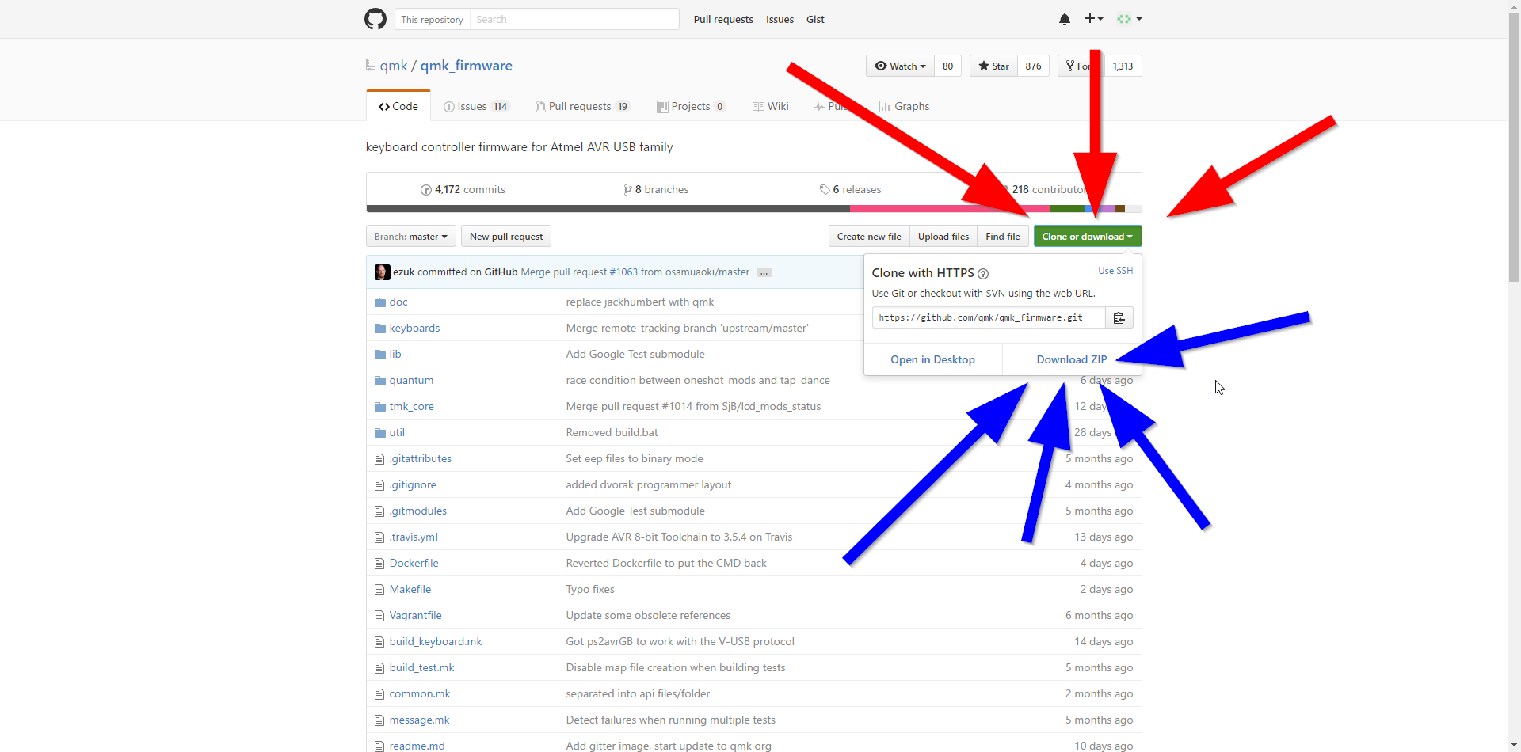The height and width of the screenshot is (752, 1521).
Task: Click the Makefile file icon
Action: click(379, 590)
